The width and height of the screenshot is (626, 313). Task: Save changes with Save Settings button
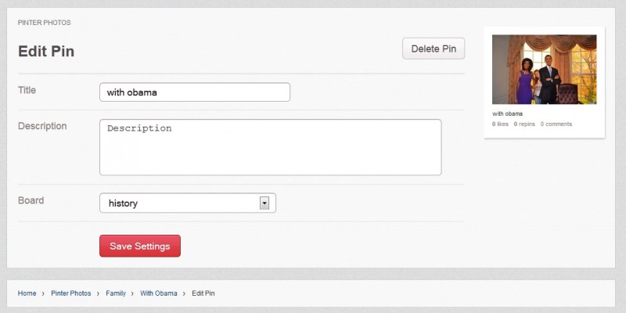140,246
